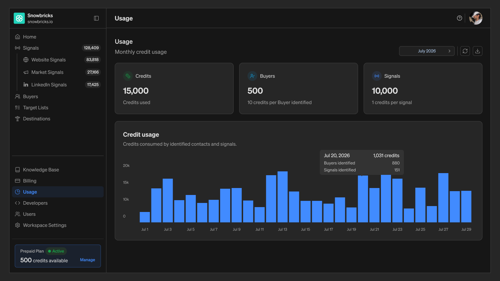Image resolution: width=500 pixels, height=281 pixels.
Task: Click the 27,166 Market Signals count badge
Action: click(x=93, y=72)
